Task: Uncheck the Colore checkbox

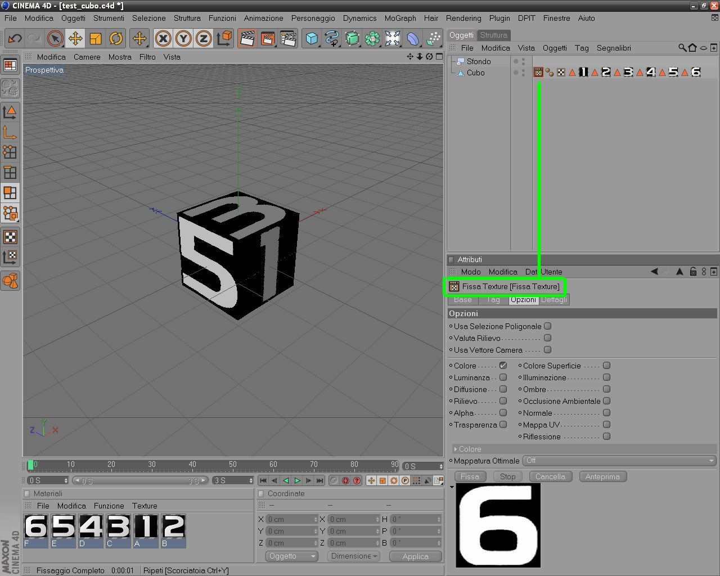Action: [503, 366]
